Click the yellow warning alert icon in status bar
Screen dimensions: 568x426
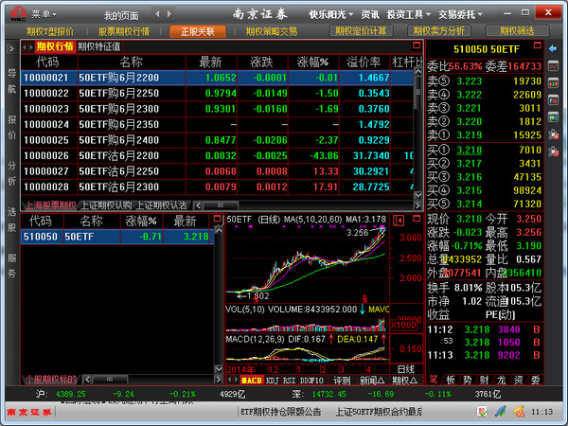(x=519, y=412)
